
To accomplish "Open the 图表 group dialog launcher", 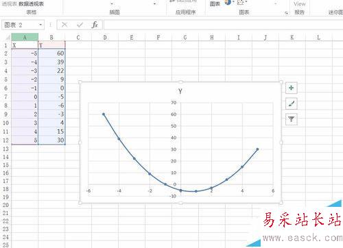I will point(286,13).
